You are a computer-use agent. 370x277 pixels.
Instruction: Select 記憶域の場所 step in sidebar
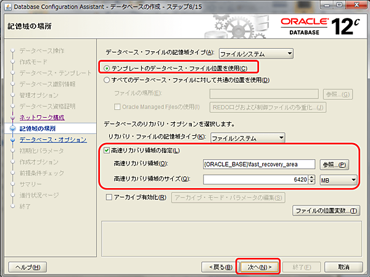[38, 128]
